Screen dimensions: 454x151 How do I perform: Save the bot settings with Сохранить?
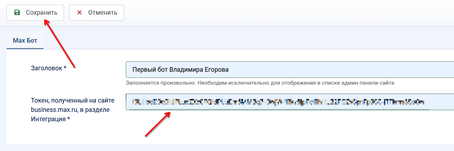click(x=35, y=13)
